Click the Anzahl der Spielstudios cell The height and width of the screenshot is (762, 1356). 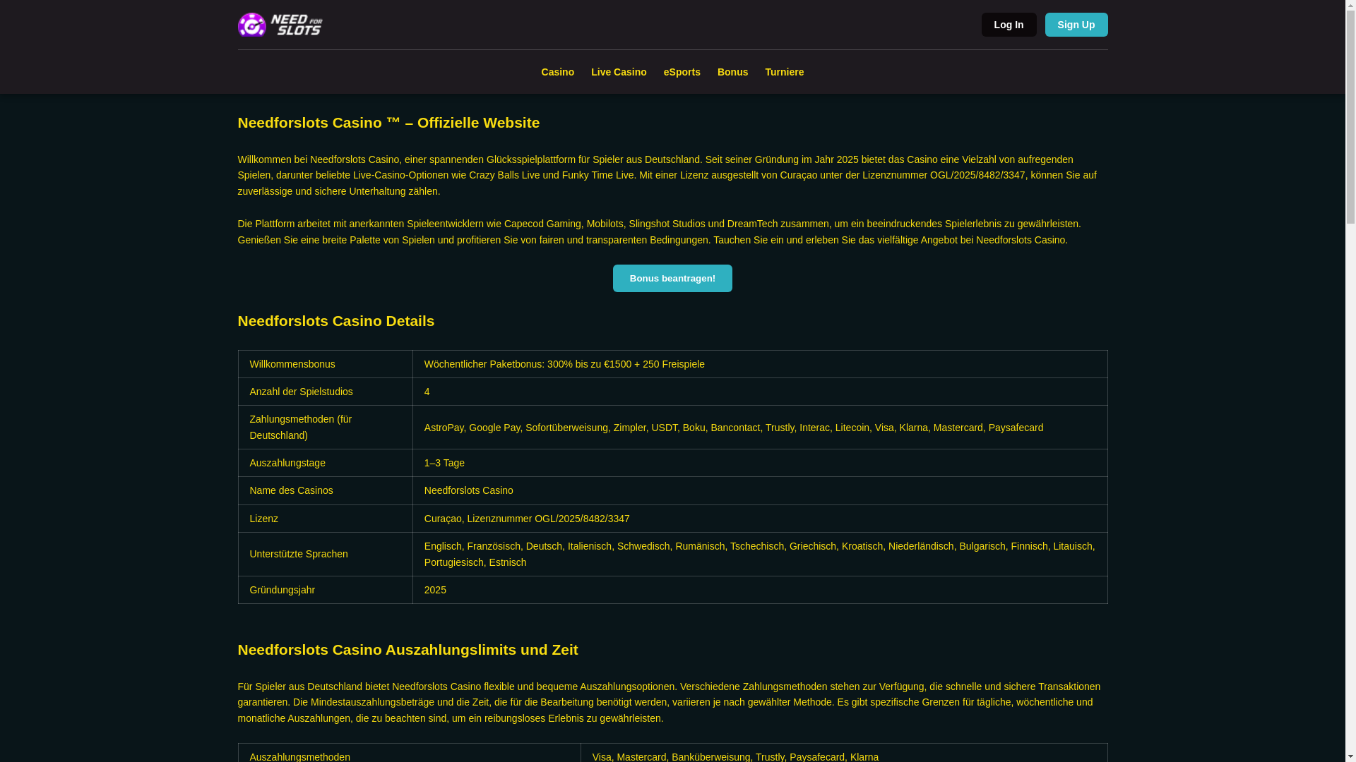pos(326,392)
